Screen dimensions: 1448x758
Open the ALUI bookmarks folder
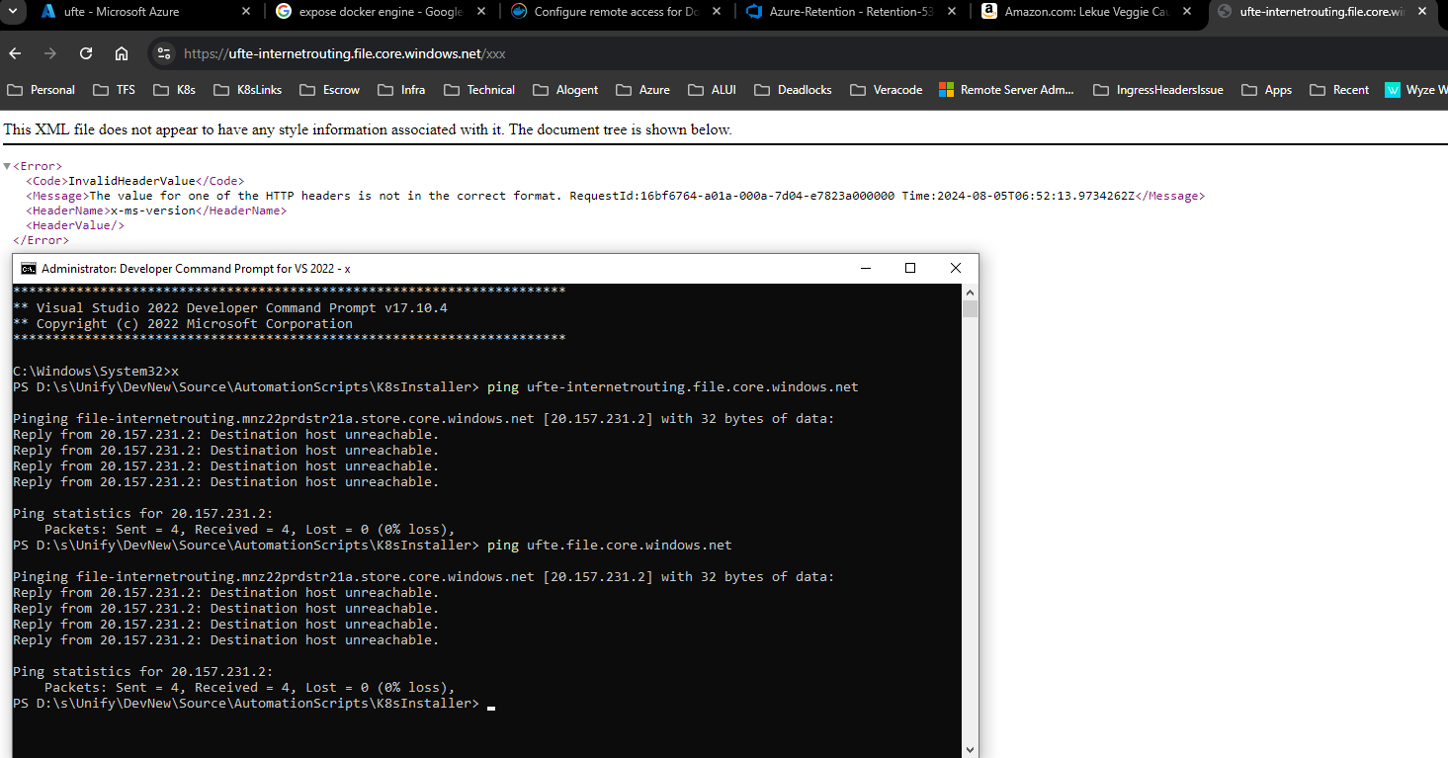pos(713,90)
